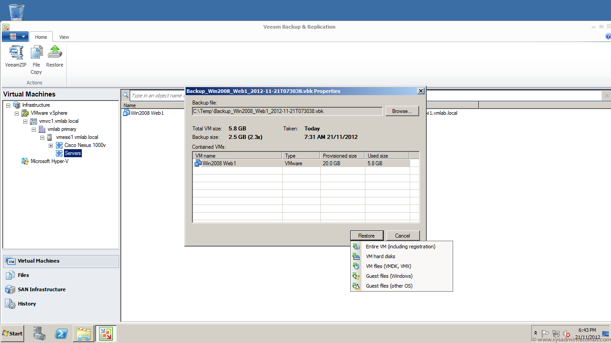Viewport: 611px width, 343px height.
Task: Choose Guest files (Windows) option
Action: point(402,276)
